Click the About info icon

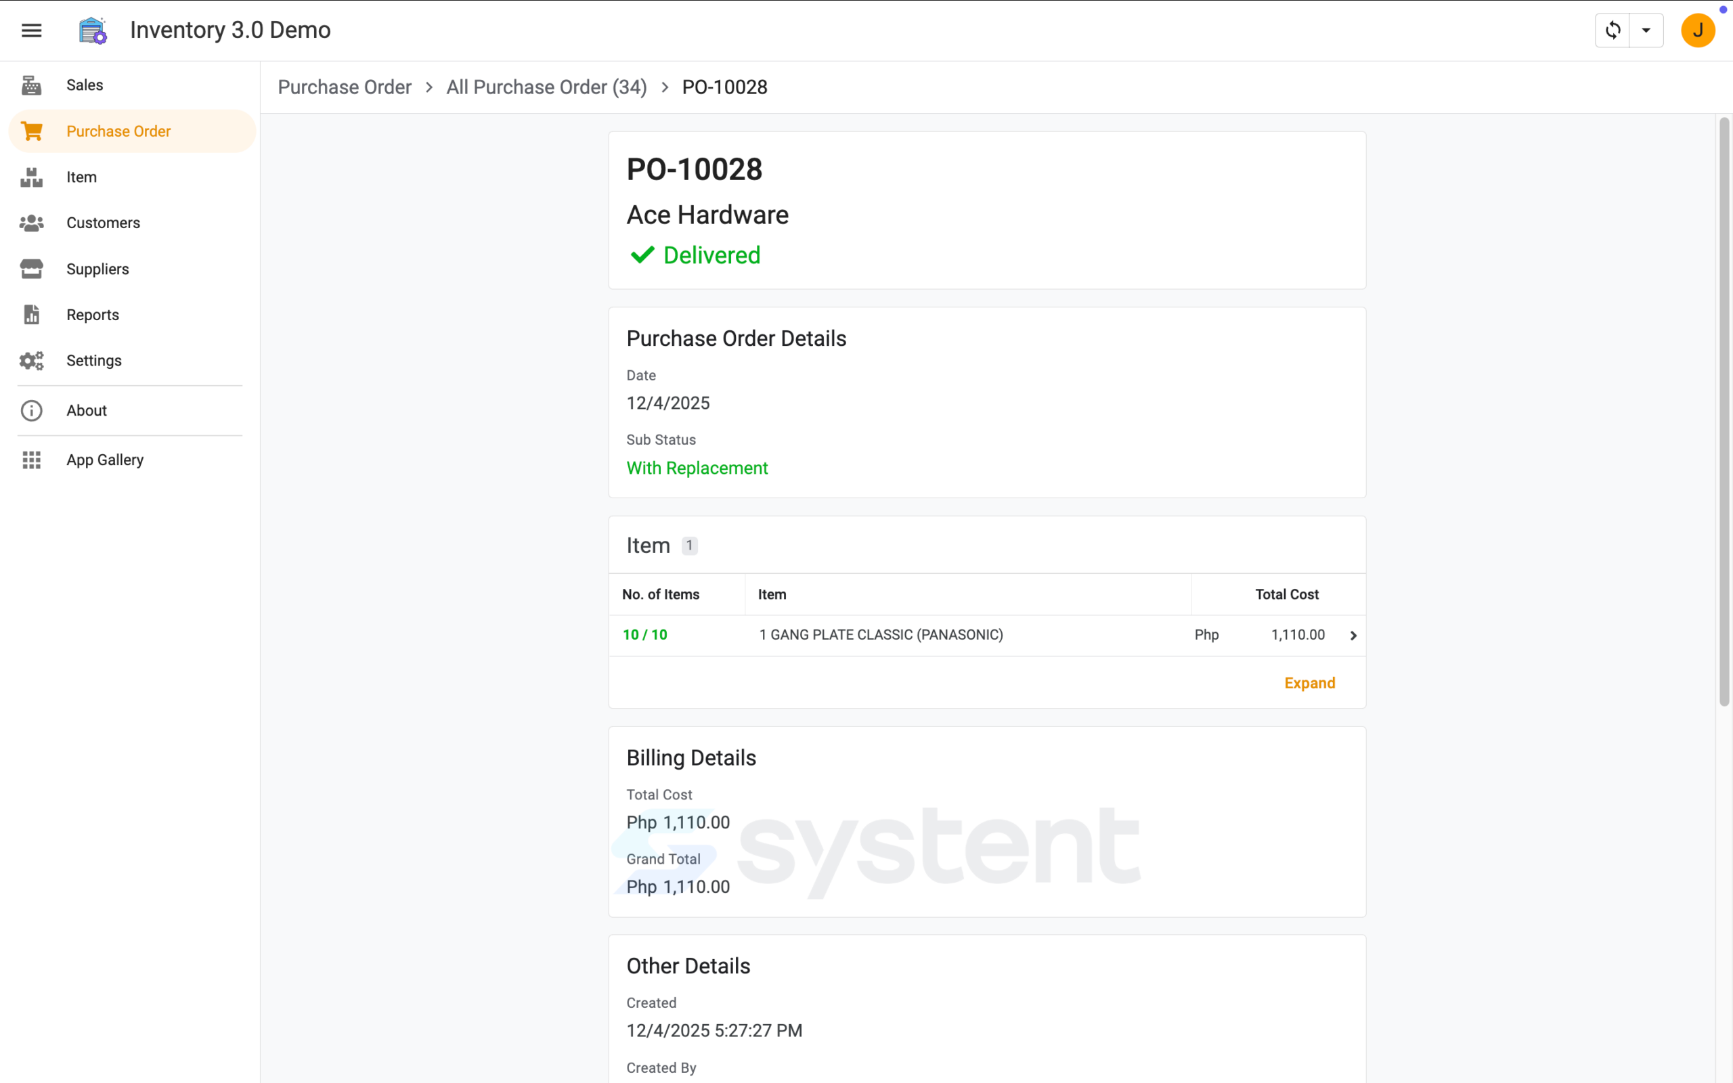[32, 410]
